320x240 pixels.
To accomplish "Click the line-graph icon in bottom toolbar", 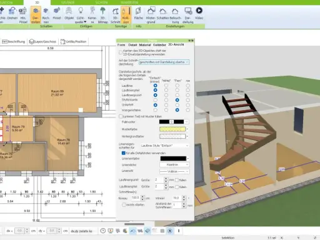I will point(132,231).
